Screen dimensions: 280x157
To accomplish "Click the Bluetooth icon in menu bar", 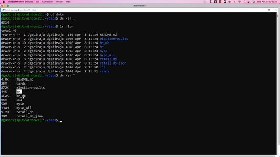I will 234,2.
